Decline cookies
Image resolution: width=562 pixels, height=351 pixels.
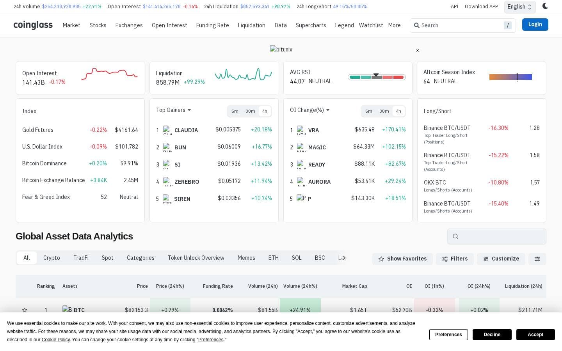pos(492,335)
